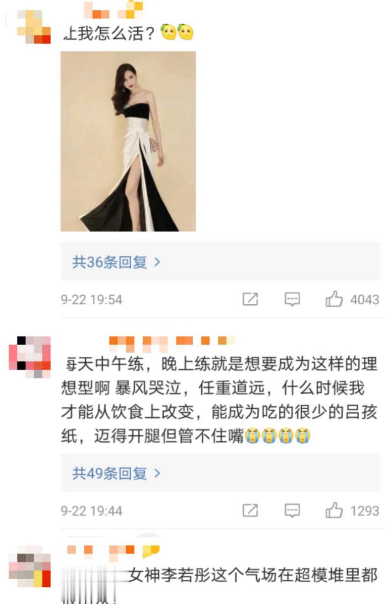
Task: Select the comment starting 每天中午练
Action: (x=219, y=400)
